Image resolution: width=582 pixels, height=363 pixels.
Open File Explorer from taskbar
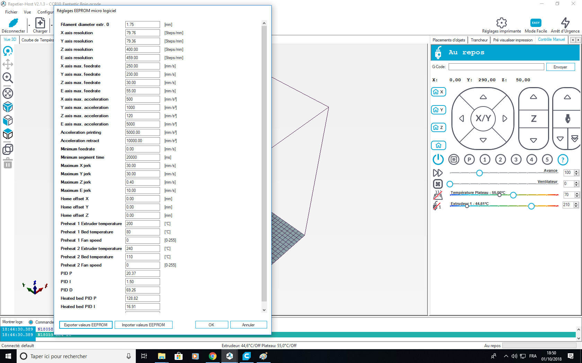click(162, 356)
